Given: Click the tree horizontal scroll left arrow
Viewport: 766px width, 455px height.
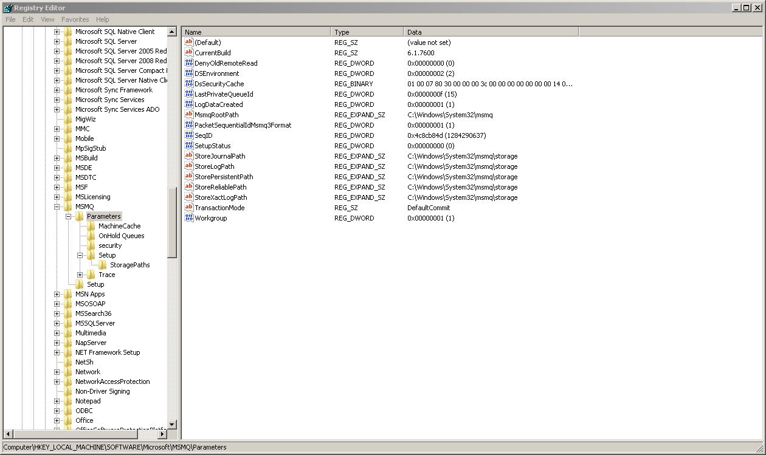Looking at the screenshot, I should (x=8, y=434).
